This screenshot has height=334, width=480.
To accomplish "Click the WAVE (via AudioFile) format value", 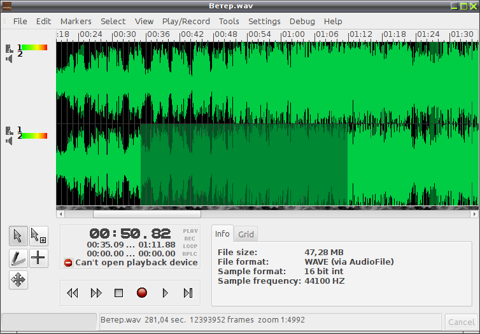I will pyautogui.click(x=349, y=262).
